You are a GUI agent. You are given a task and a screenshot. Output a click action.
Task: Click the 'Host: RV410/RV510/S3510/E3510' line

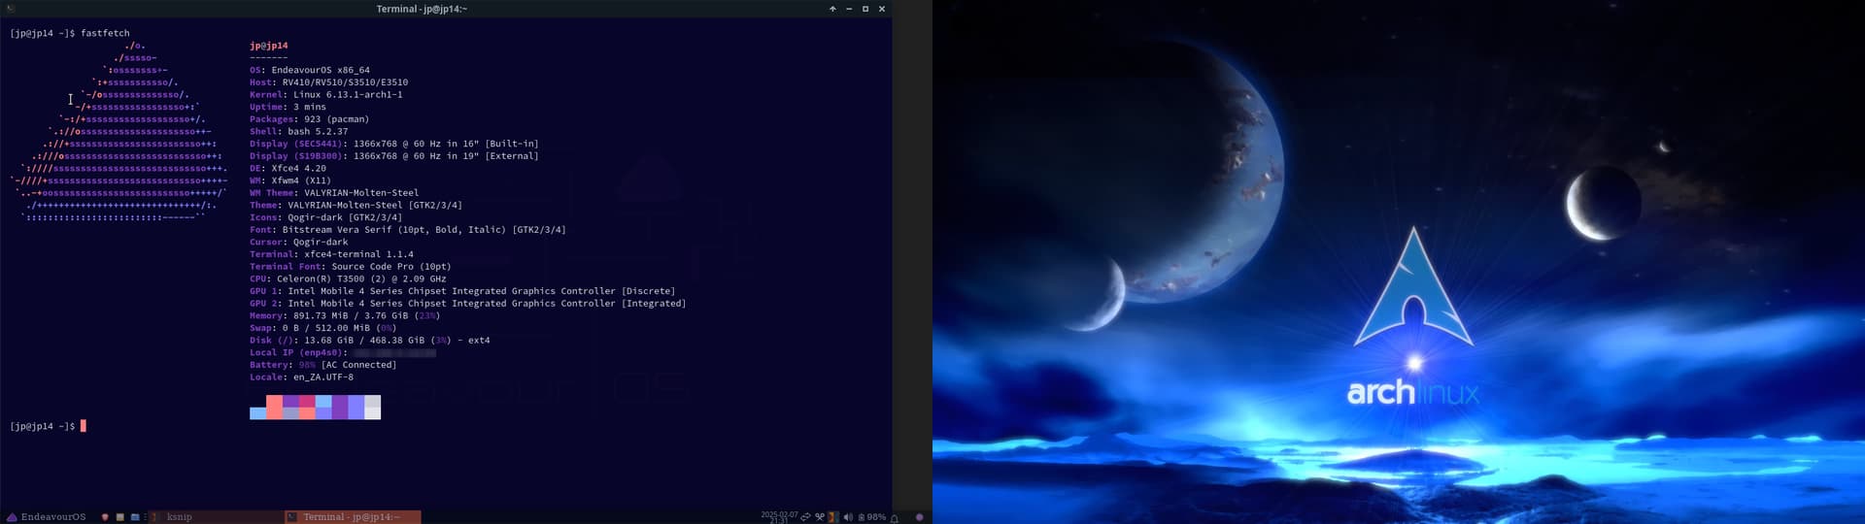click(329, 82)
